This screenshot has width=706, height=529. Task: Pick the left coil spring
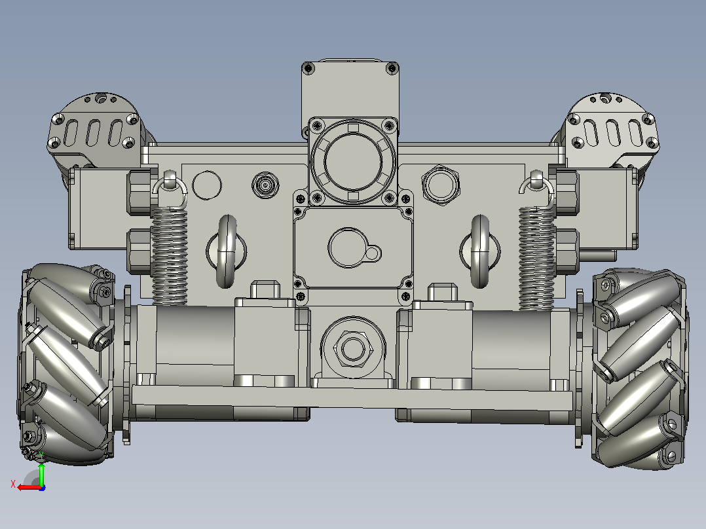tap(169, 256)
